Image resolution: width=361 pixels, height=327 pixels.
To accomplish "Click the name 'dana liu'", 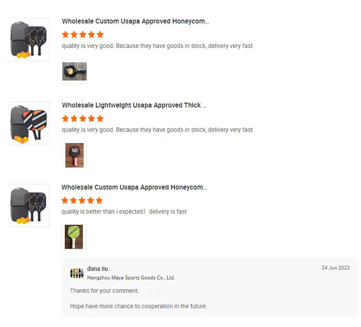I will click(x=97, y=269).
